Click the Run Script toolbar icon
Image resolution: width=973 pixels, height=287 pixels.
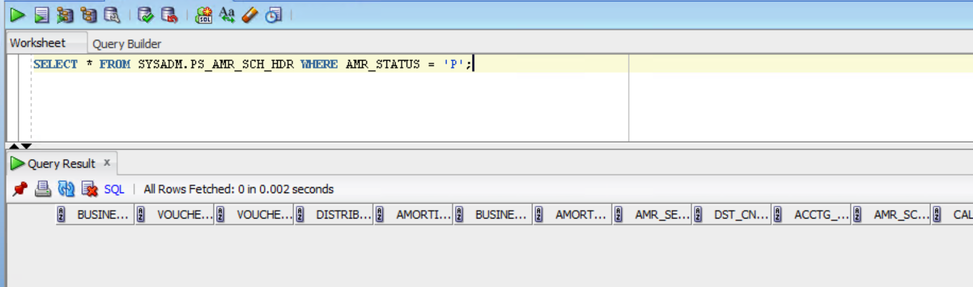pyautogui.click(x=41, y=15)
